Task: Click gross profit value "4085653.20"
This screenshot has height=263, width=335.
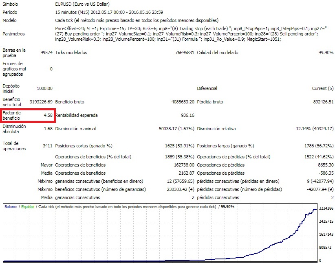Action: click(183, 102)
